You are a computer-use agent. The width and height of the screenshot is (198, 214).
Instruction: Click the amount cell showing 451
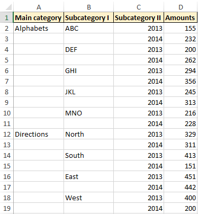point(181,176)
